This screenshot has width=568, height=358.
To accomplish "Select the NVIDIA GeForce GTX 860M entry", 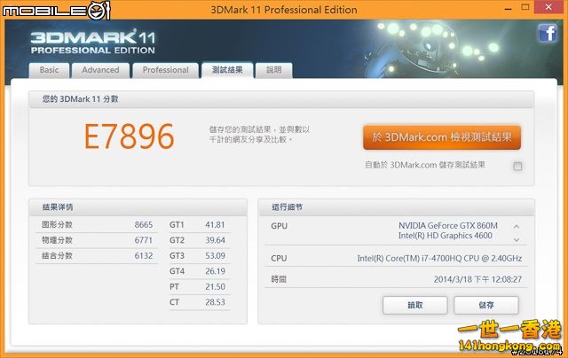I will [448, 226].
